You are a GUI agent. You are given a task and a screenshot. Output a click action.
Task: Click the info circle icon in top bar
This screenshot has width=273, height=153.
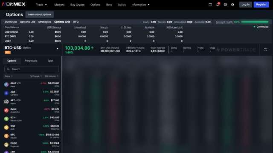tap(232, 5)
